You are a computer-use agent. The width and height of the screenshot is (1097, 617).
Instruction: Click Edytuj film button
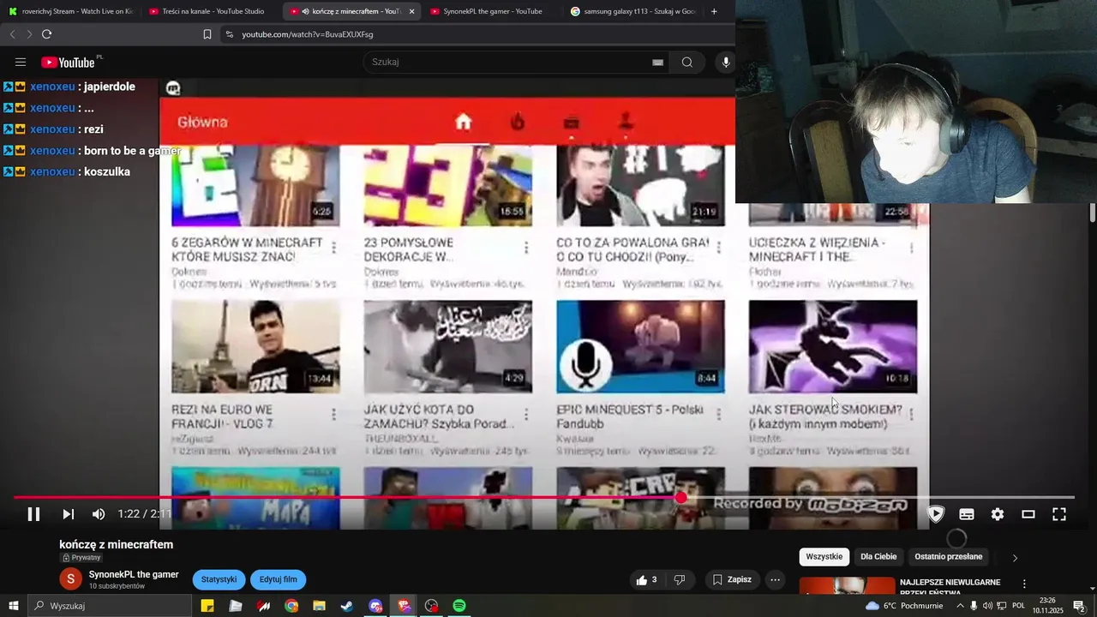tap(279, 580)
